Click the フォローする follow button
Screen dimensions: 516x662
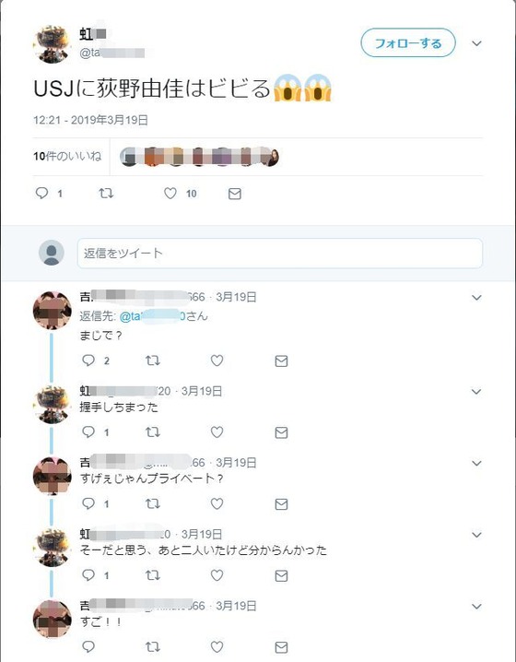tap(408, 42)
